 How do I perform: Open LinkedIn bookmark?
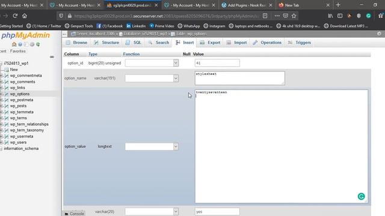point(136,26)
